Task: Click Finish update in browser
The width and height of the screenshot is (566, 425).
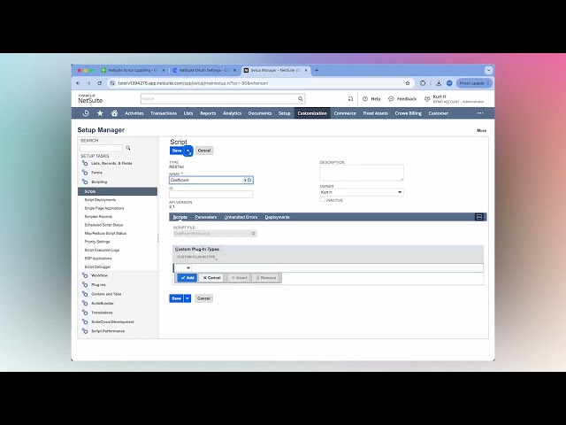Action: [474, 83]
